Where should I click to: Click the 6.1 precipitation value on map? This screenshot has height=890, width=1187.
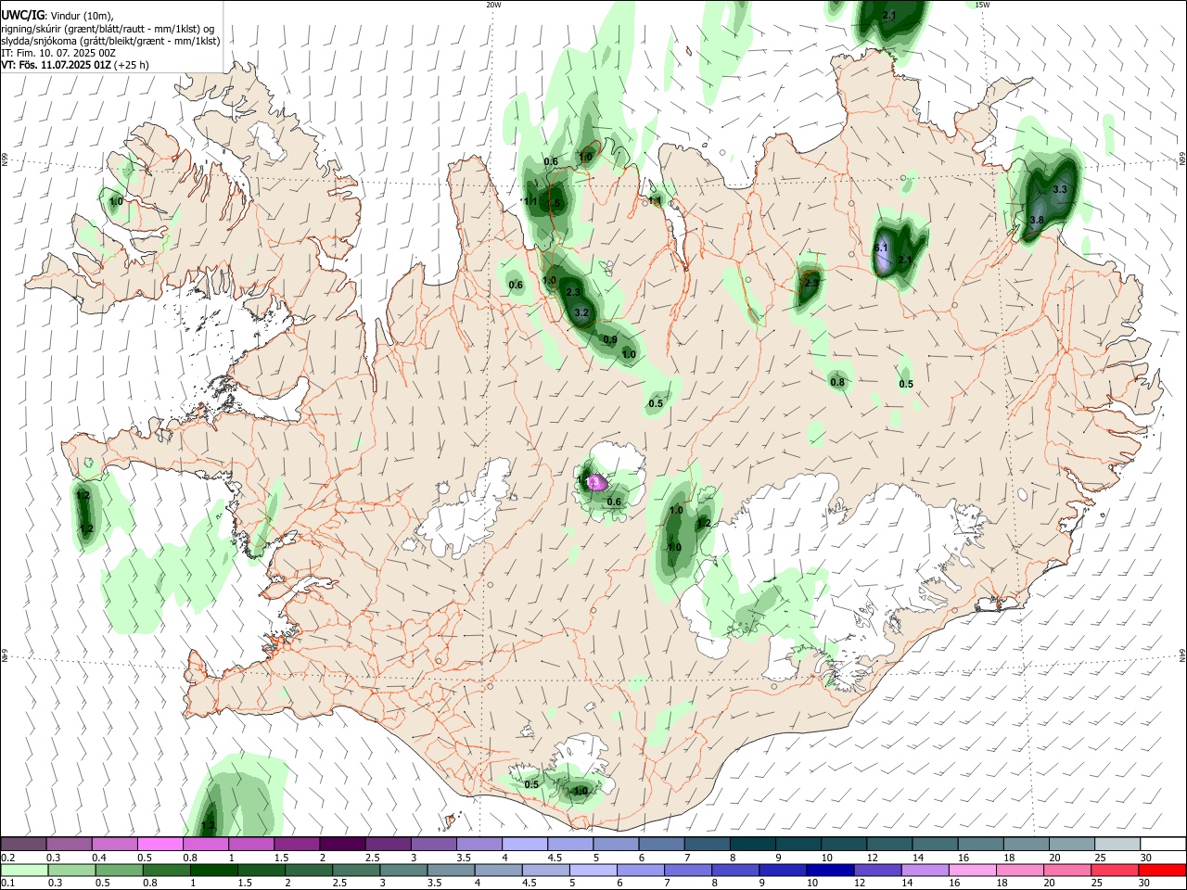tap(881, 248)
